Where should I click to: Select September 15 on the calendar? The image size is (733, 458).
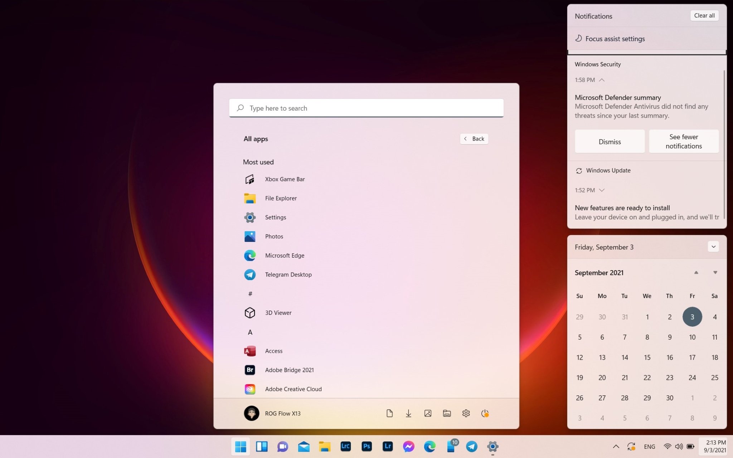tap(647, 357)
